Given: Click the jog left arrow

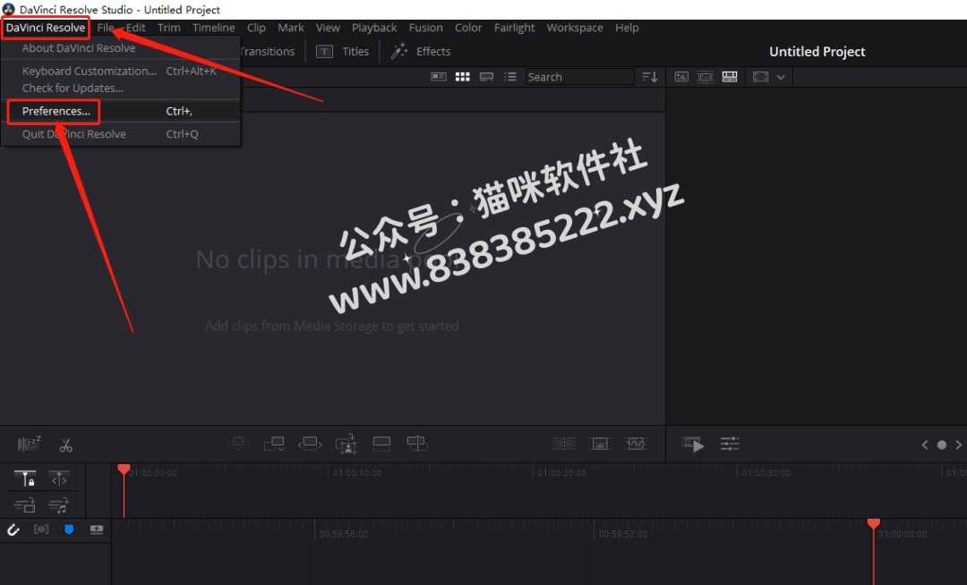Looking at the screenshot, I should click(924, 445).
